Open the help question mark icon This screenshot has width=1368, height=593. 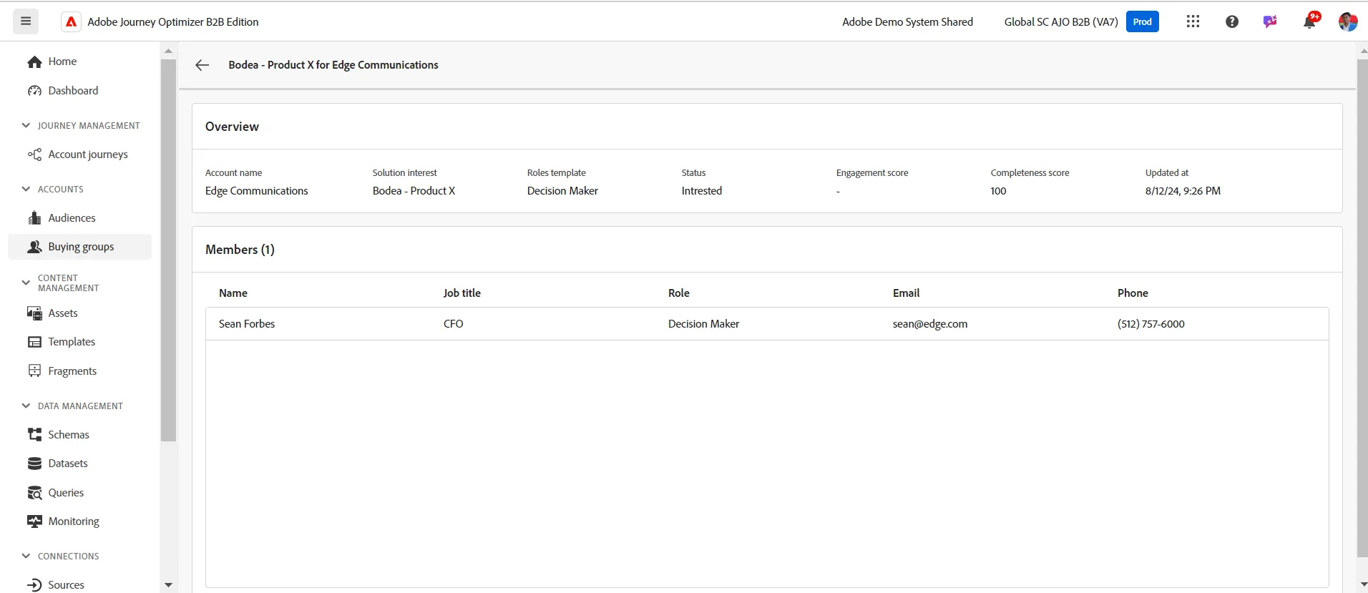[1231, 21]
